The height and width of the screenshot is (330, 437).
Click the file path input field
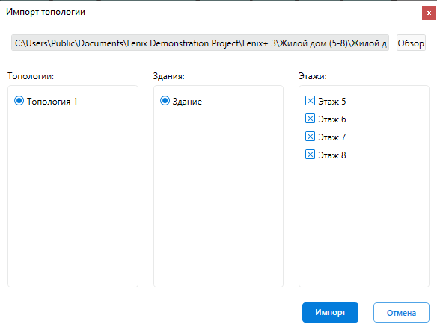coord(200,43)
